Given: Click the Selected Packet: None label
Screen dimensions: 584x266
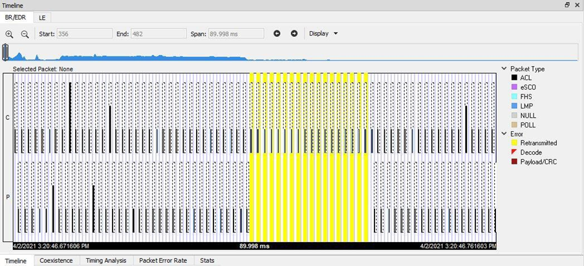Looking at the screenshot, I should (x=43, y=69).
